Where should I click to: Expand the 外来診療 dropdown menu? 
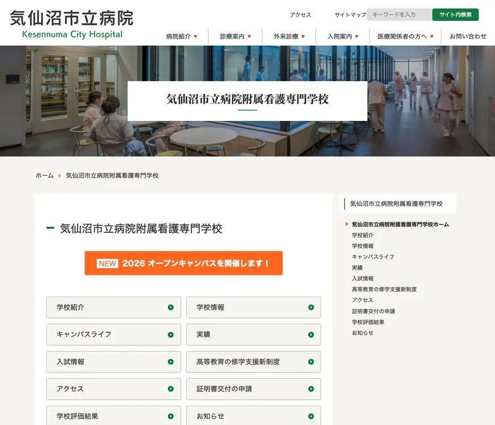(289, 36)
